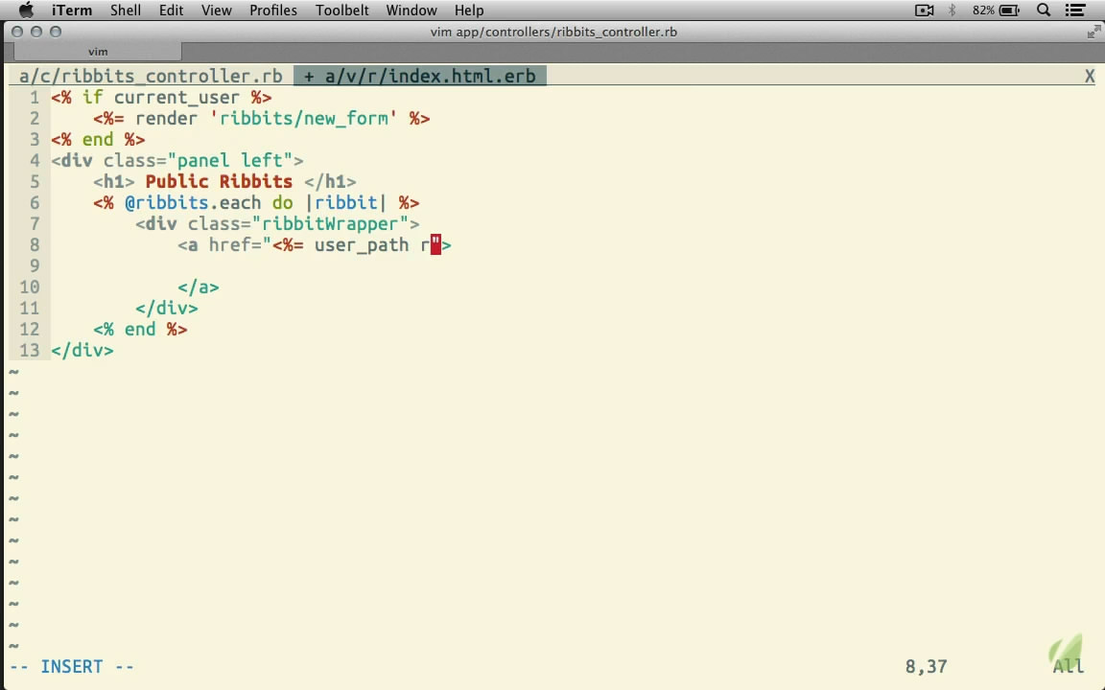This screenshot has height=690, width=1105.
Task: Open the iTerm application menu
Action: click(x=71, y=11)
